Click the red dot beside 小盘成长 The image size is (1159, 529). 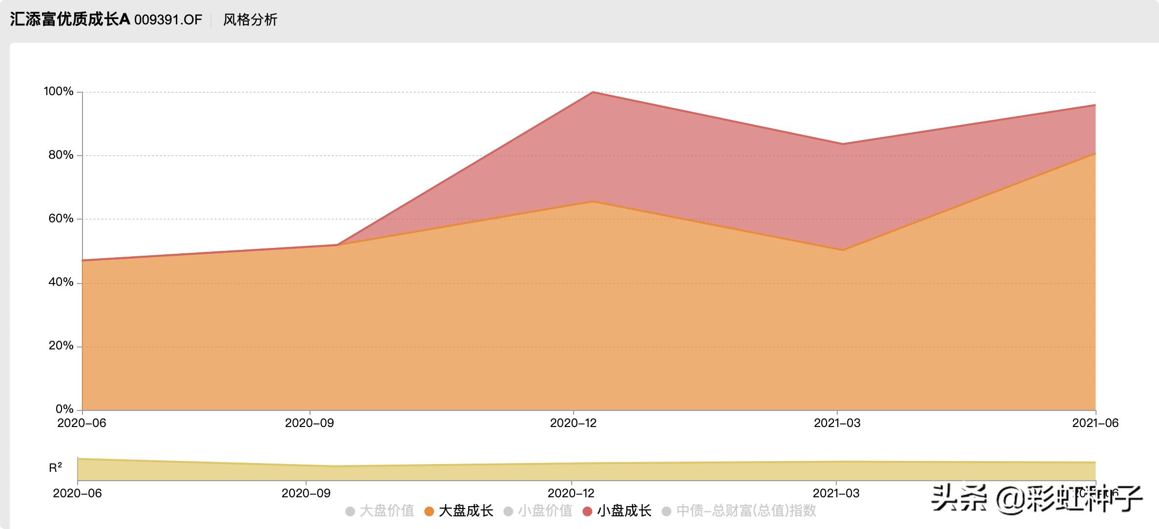tap(587, 511)
